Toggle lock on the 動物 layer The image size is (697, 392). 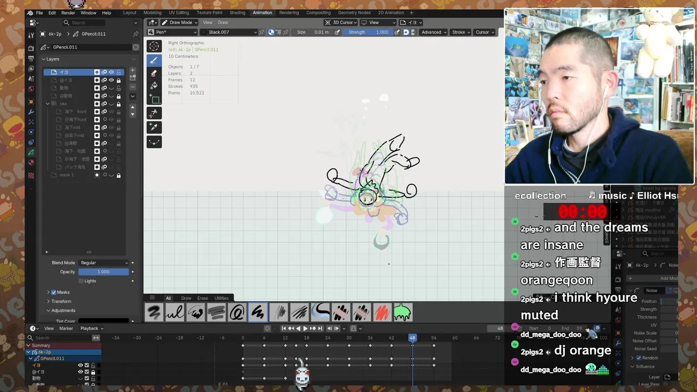119,88
